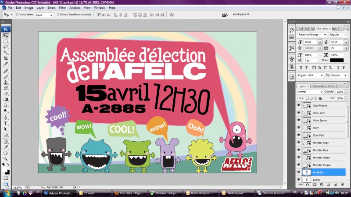Open Boîte d'envoi taskbar button
The image size is (351, 197).
(201, 193)
